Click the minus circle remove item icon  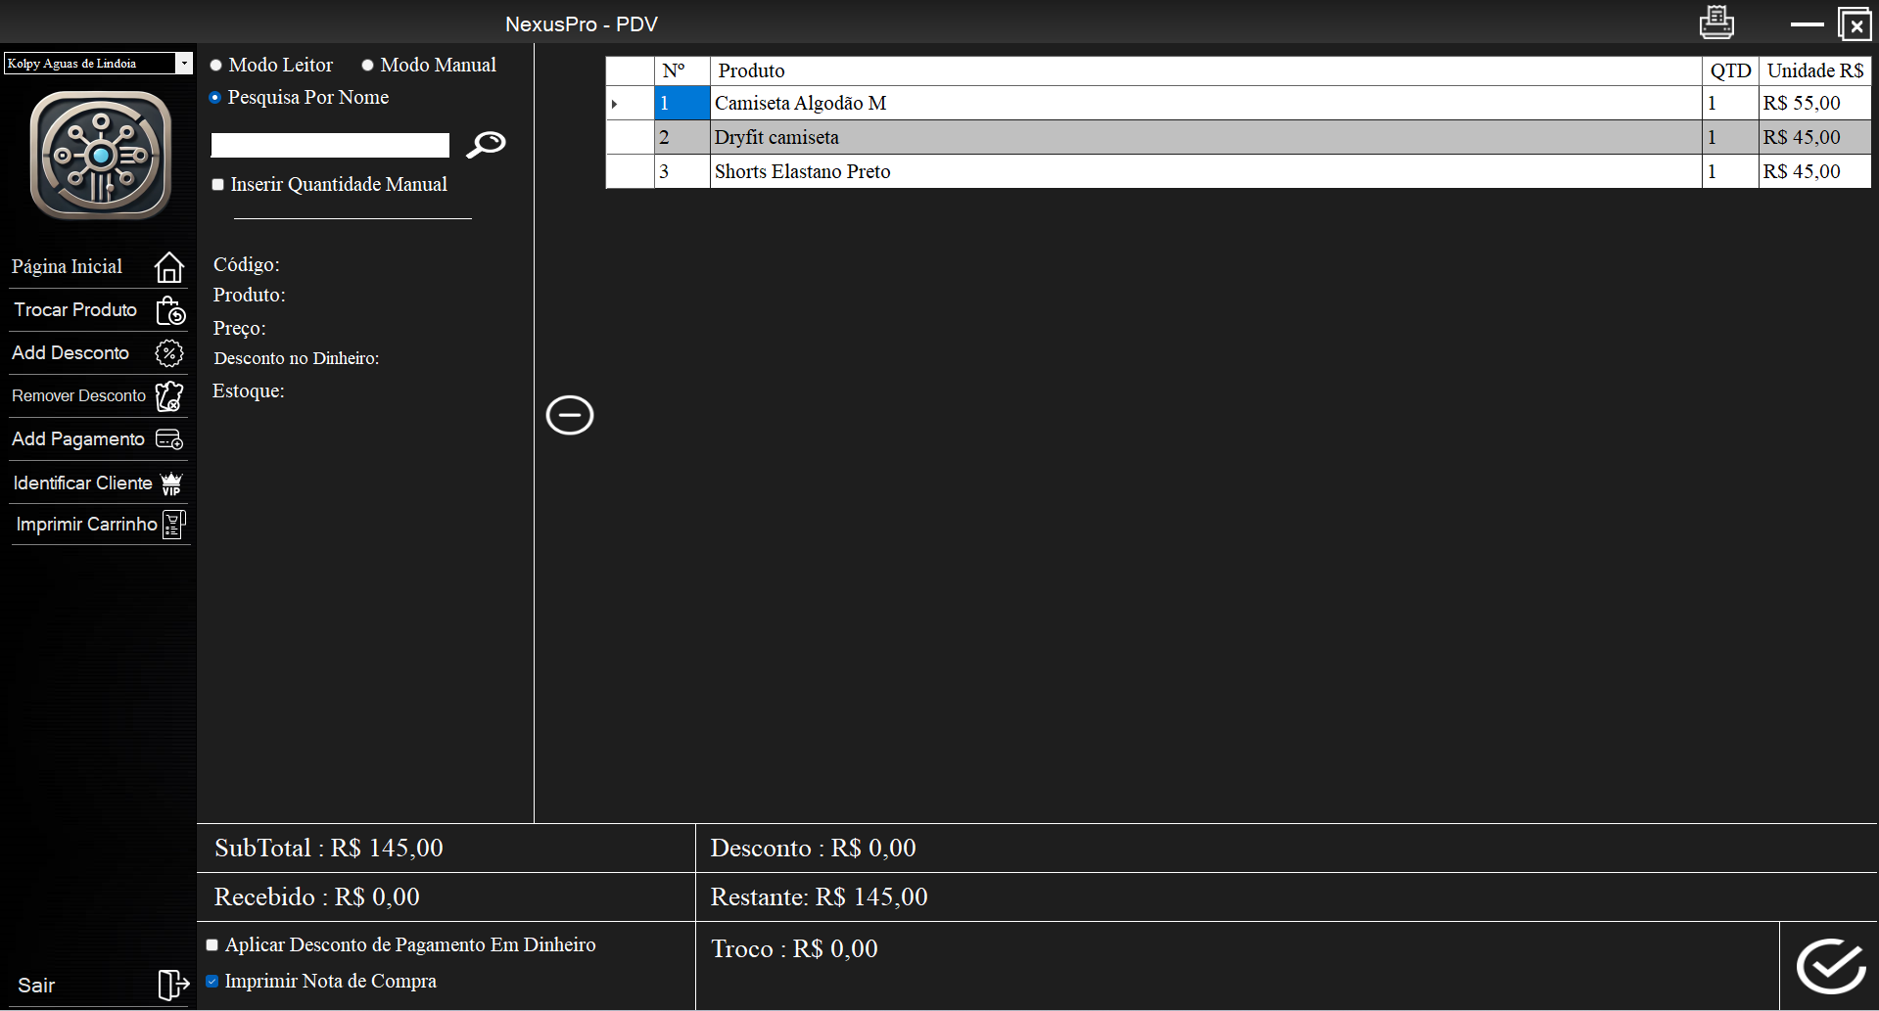[569, 415]
